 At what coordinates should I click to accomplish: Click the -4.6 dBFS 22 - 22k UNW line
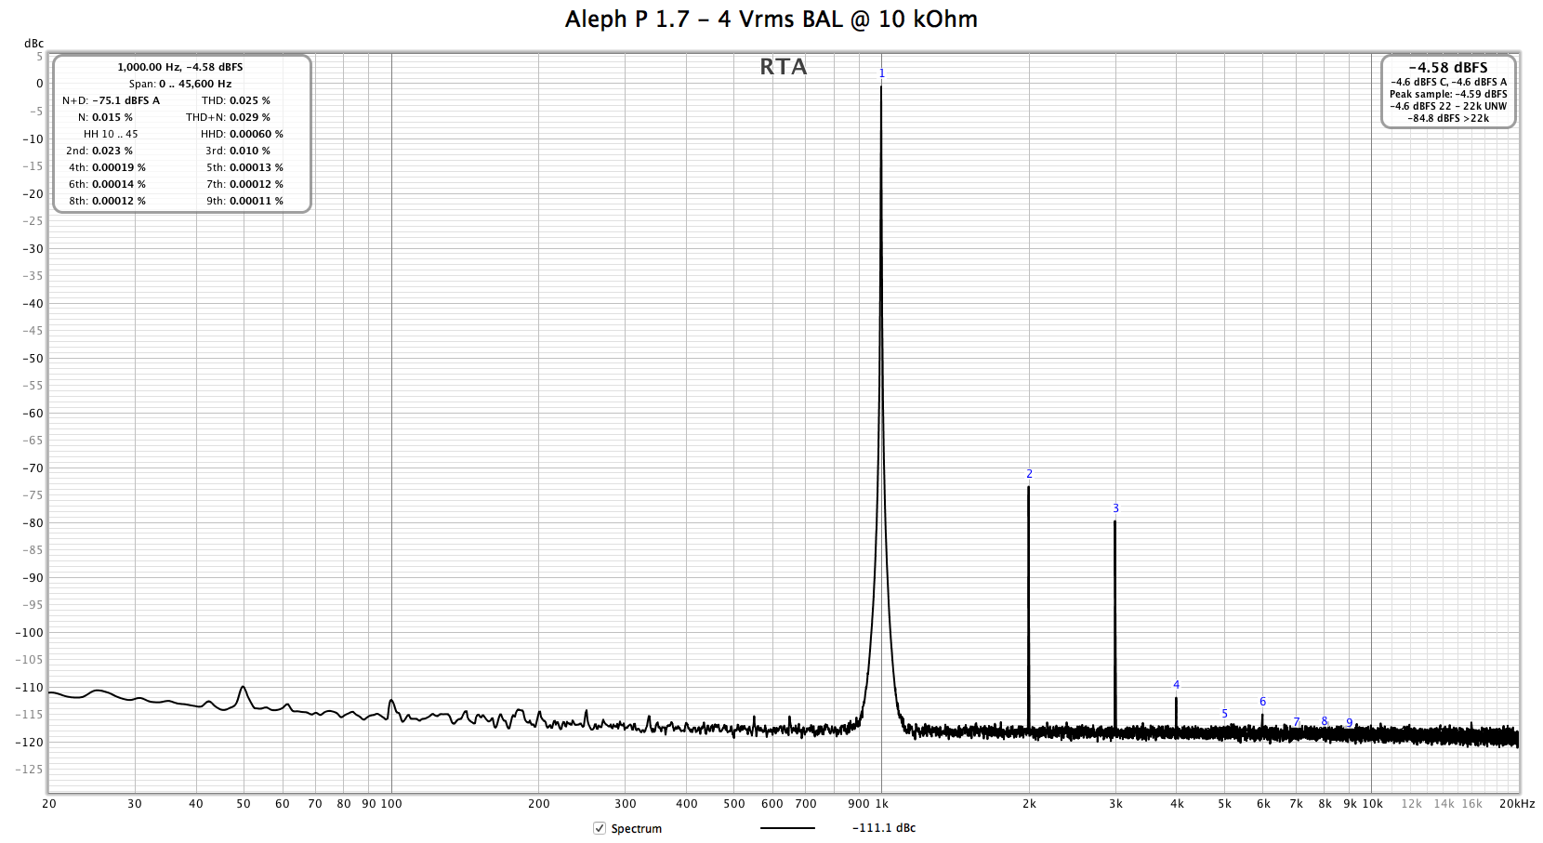point(1448,106)
